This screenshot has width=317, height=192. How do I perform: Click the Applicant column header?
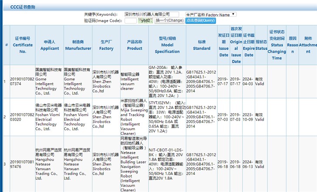(50, 45)
